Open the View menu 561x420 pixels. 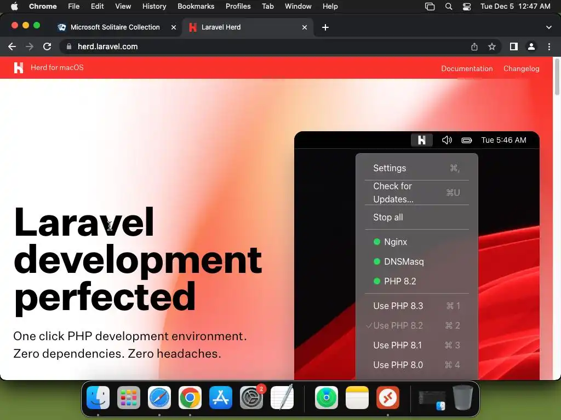coord(123,6)
